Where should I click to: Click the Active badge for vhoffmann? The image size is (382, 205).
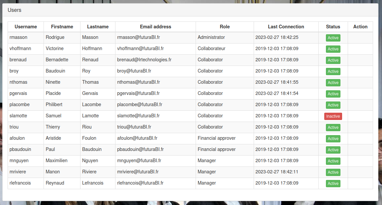[x=333, y=49]
